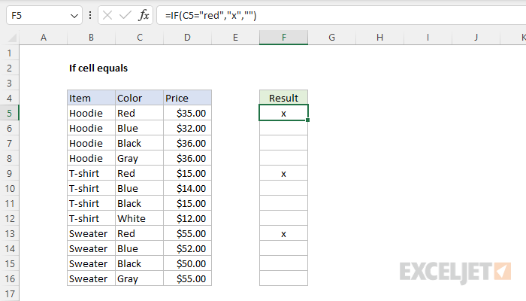The width and height of the screenshot is (526, 301).
Task: Click the Enter checkmark icon in formula bar
Action: [x=125, y=16]
